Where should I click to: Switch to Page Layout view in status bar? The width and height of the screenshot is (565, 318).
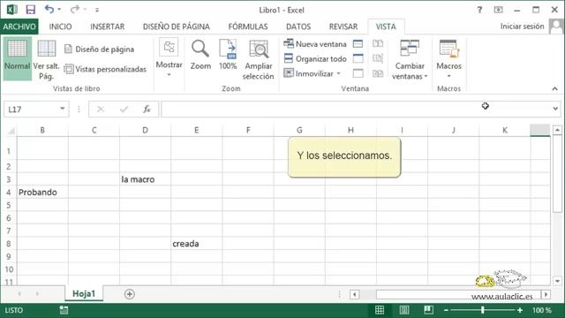tap(404, 310)
